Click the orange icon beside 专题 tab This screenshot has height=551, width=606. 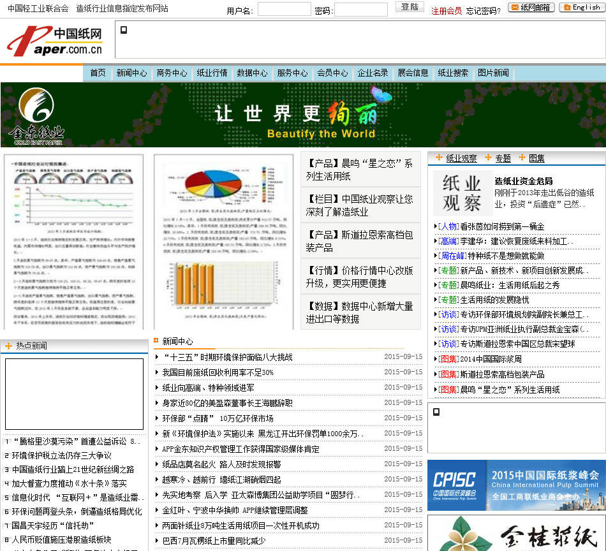(488, 158)
